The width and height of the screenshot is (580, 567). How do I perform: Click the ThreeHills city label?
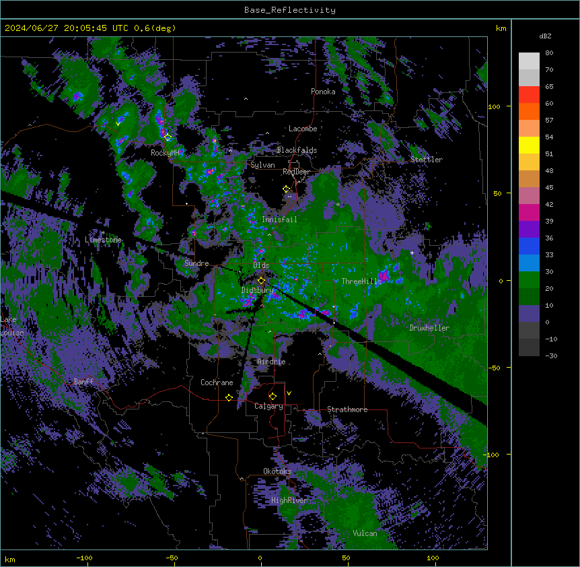coord(361,281)
